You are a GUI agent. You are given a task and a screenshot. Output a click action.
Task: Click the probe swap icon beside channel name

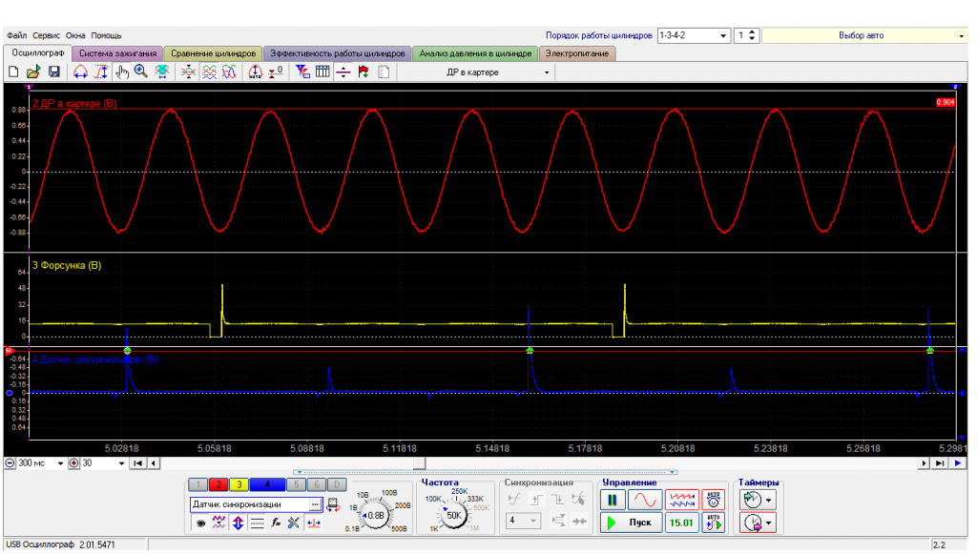(333, 504)
